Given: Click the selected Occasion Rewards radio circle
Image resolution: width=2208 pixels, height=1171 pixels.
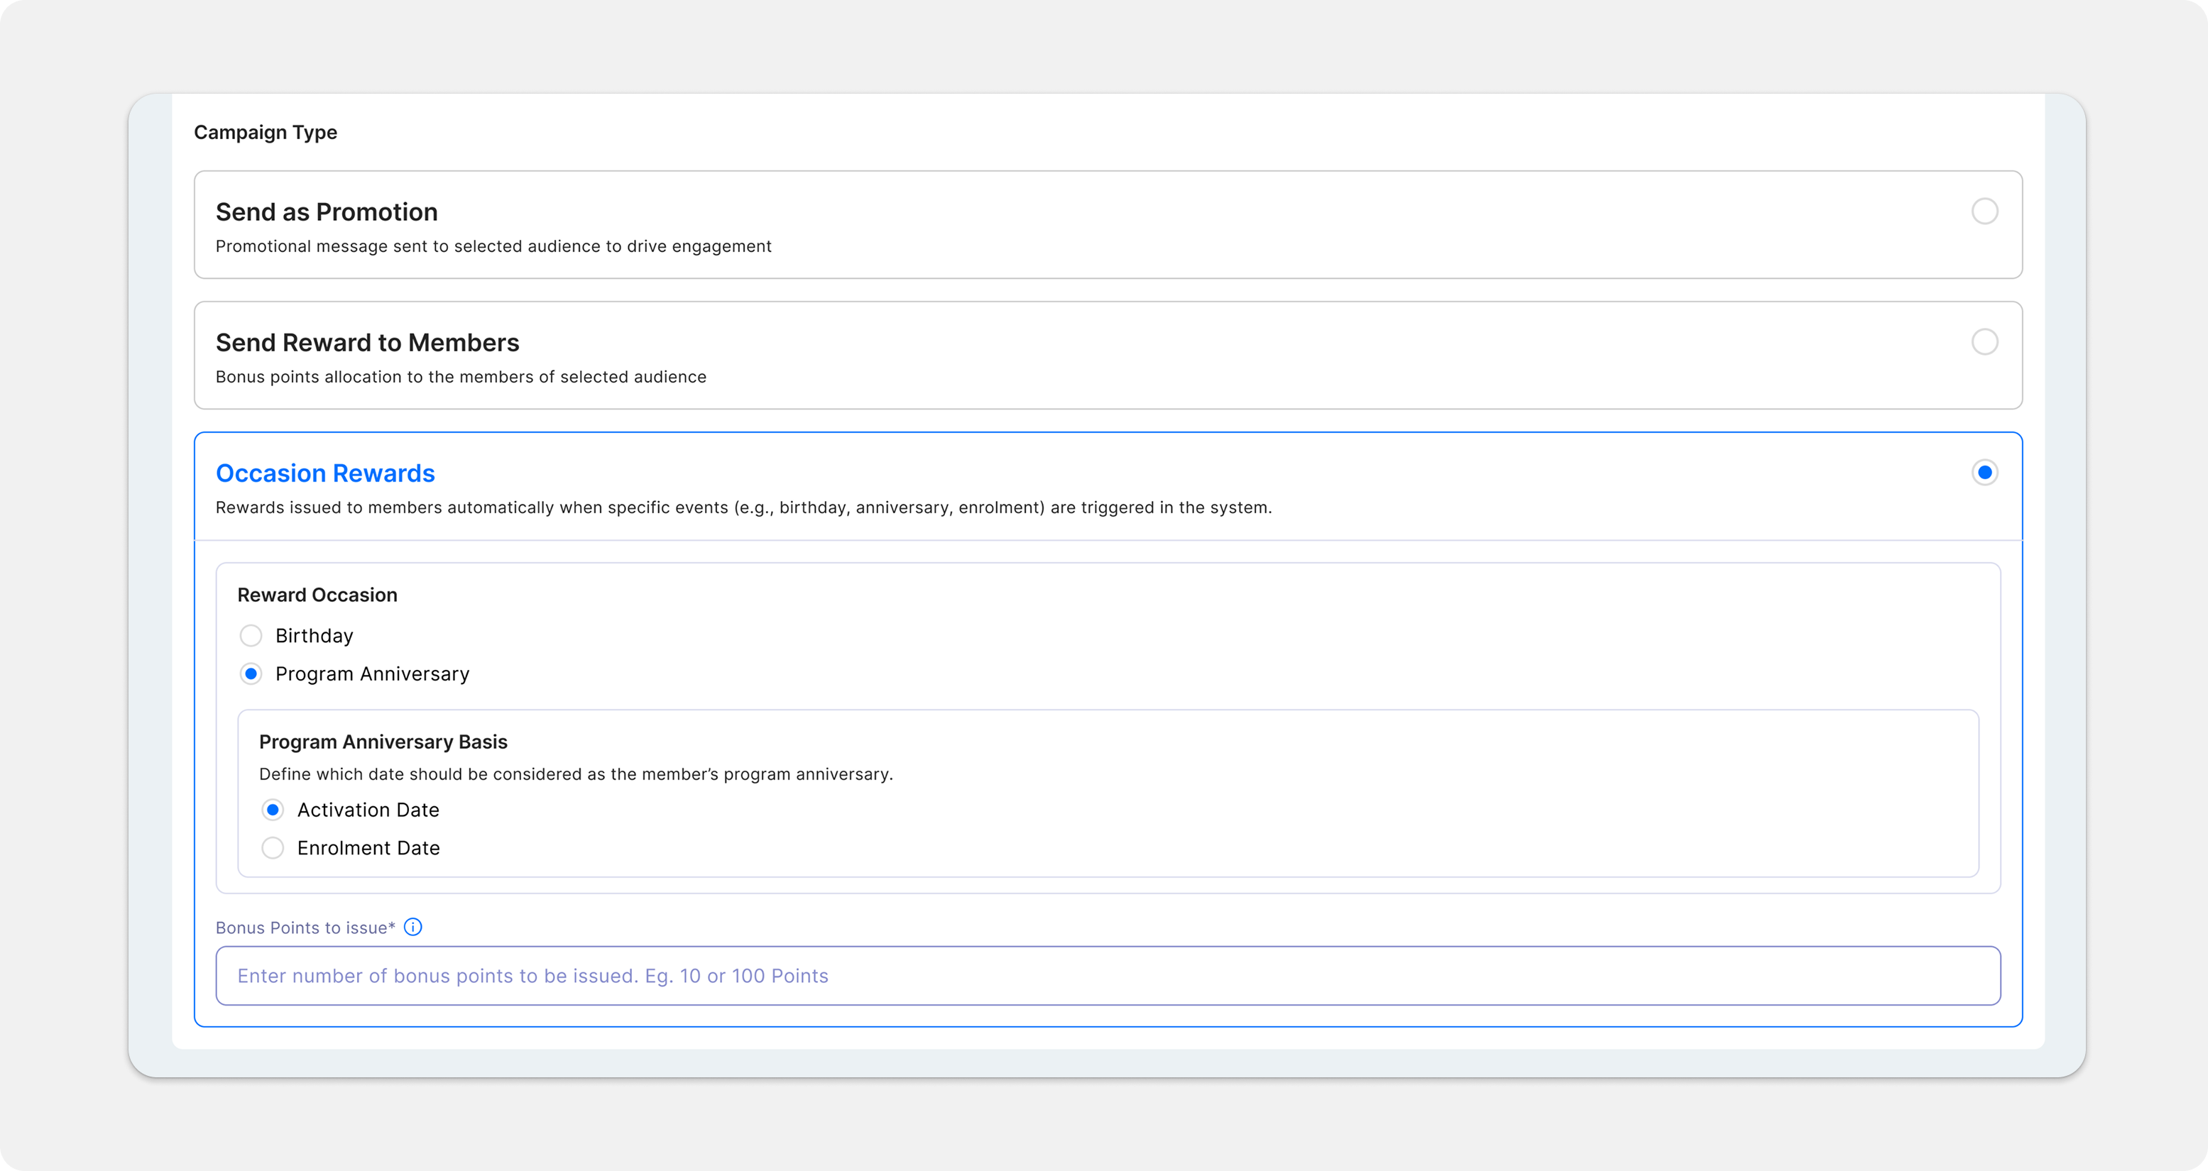Looking at the screenshot, I should coord(1984,473).
